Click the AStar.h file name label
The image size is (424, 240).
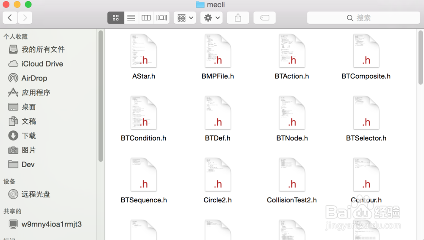[144, 76]
